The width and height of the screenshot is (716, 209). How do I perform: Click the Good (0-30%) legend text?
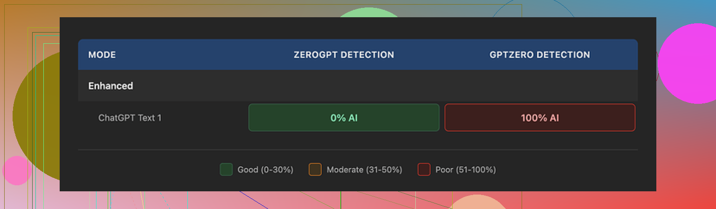(265, 170)
